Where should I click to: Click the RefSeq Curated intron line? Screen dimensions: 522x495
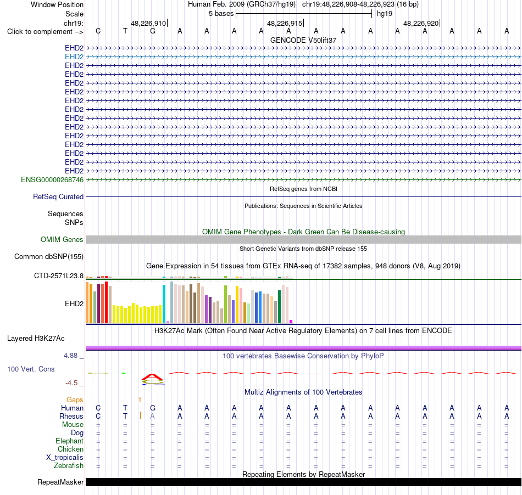tap(303, 197)
